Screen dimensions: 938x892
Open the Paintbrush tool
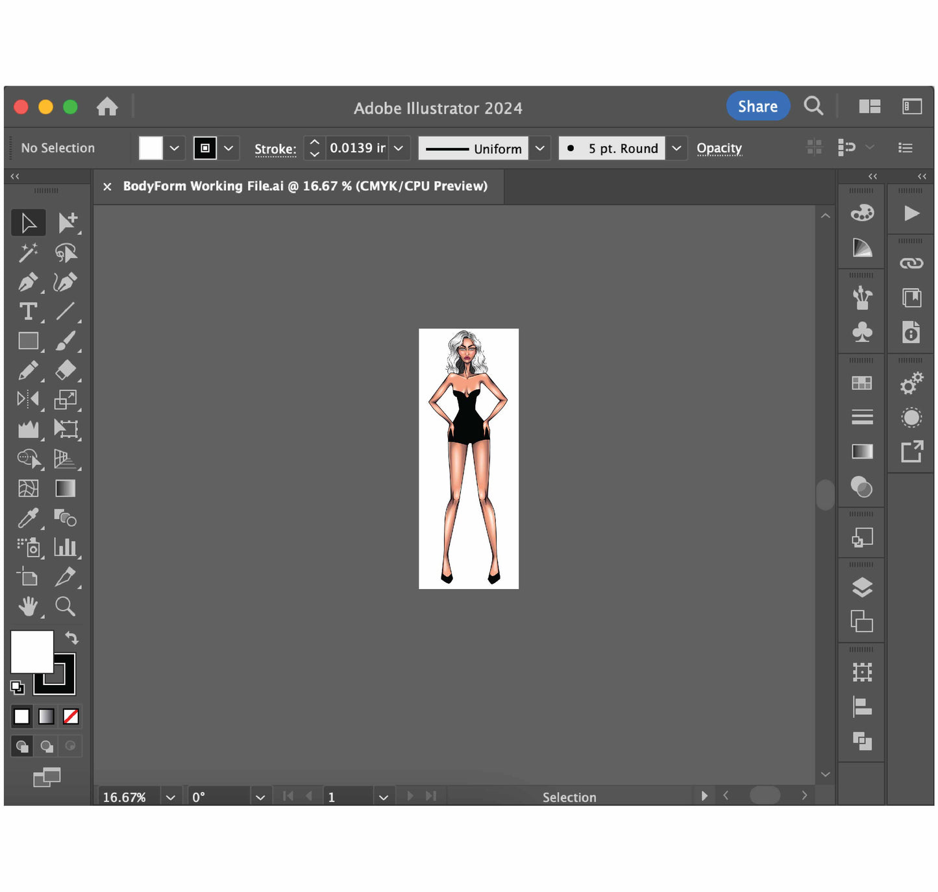(x=65, y=341)
